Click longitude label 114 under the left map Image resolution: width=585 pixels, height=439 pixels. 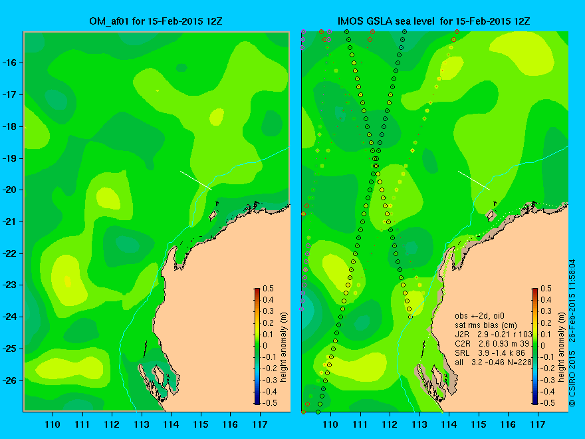[x=172, y=424]
